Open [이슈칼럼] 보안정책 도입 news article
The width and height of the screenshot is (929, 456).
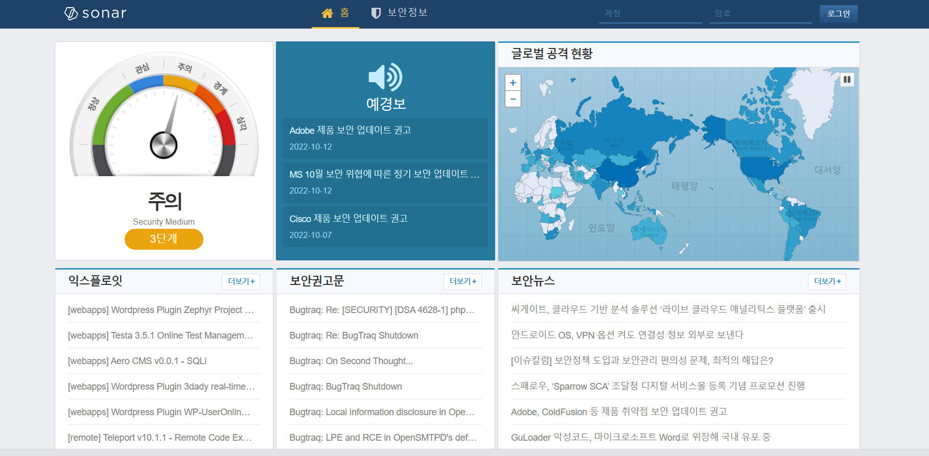(642, 361)
